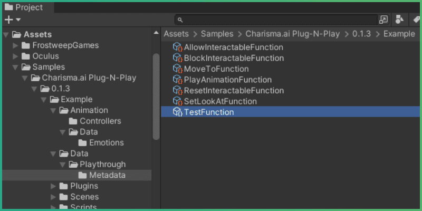Select the Project panel tab
The image size is (422, 211).
[x=24, y=7]
